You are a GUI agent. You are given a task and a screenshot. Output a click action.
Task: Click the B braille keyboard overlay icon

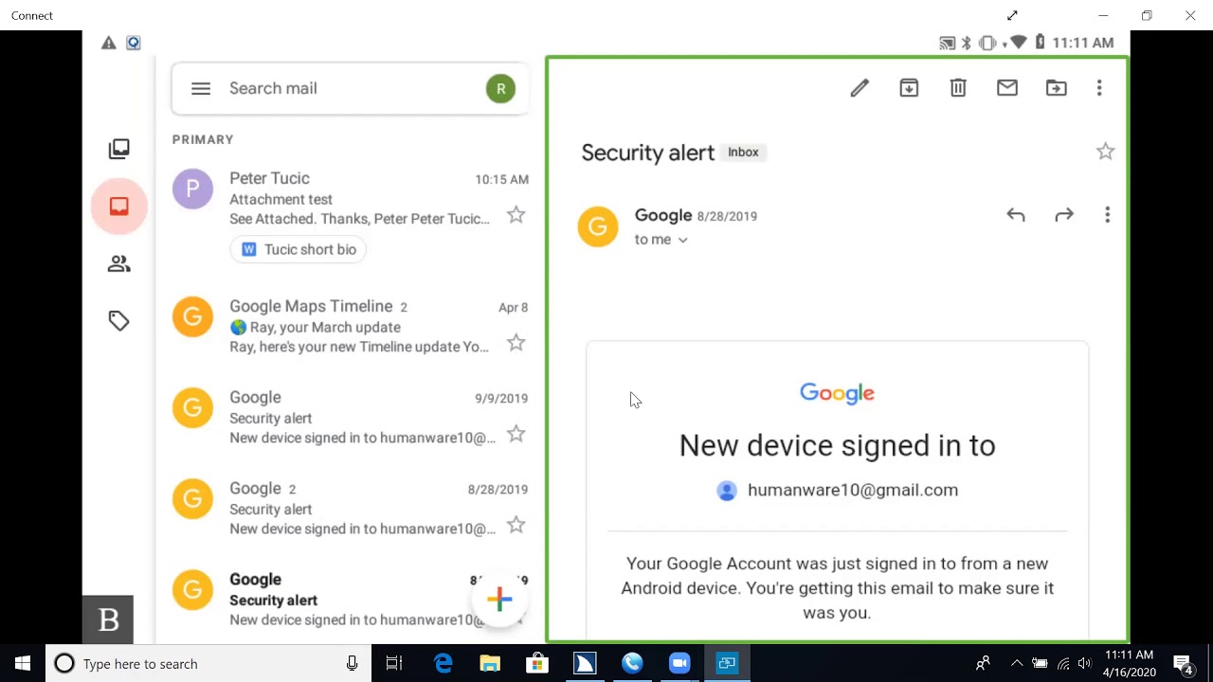click(108, 619)
